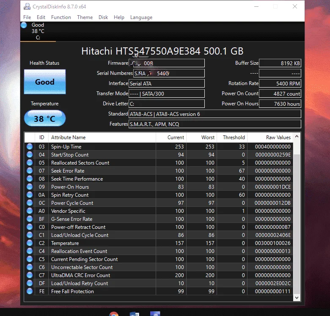
Task: Click the Features S.M.A.R.T. field
Action: pos(214,124)
